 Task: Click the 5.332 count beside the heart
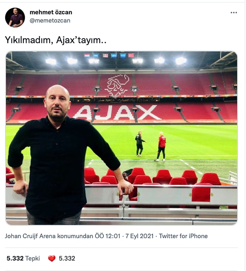[x=67, y=258]
